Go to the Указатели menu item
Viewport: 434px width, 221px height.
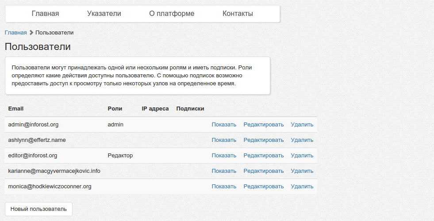click(x=104, y=14)
